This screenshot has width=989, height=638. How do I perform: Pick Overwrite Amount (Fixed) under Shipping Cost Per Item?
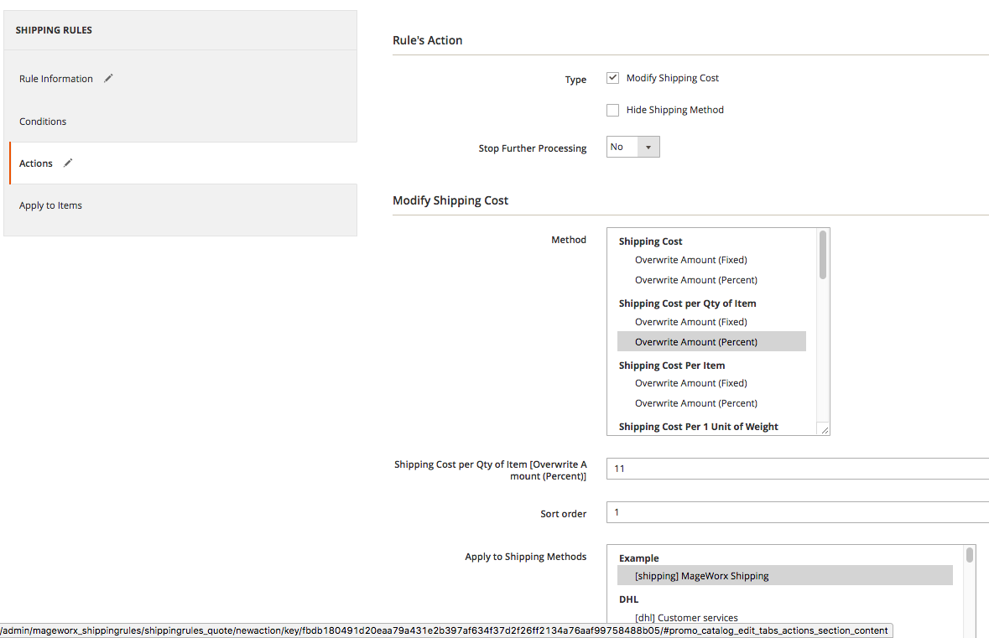pos(690,383)
